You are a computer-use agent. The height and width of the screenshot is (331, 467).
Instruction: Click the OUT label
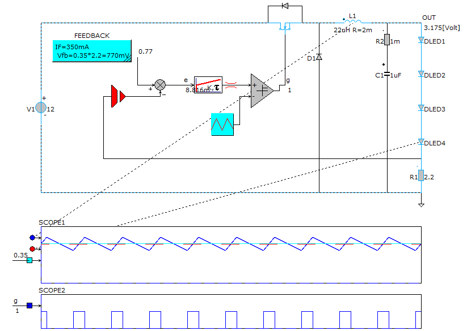tap(429, 18)
